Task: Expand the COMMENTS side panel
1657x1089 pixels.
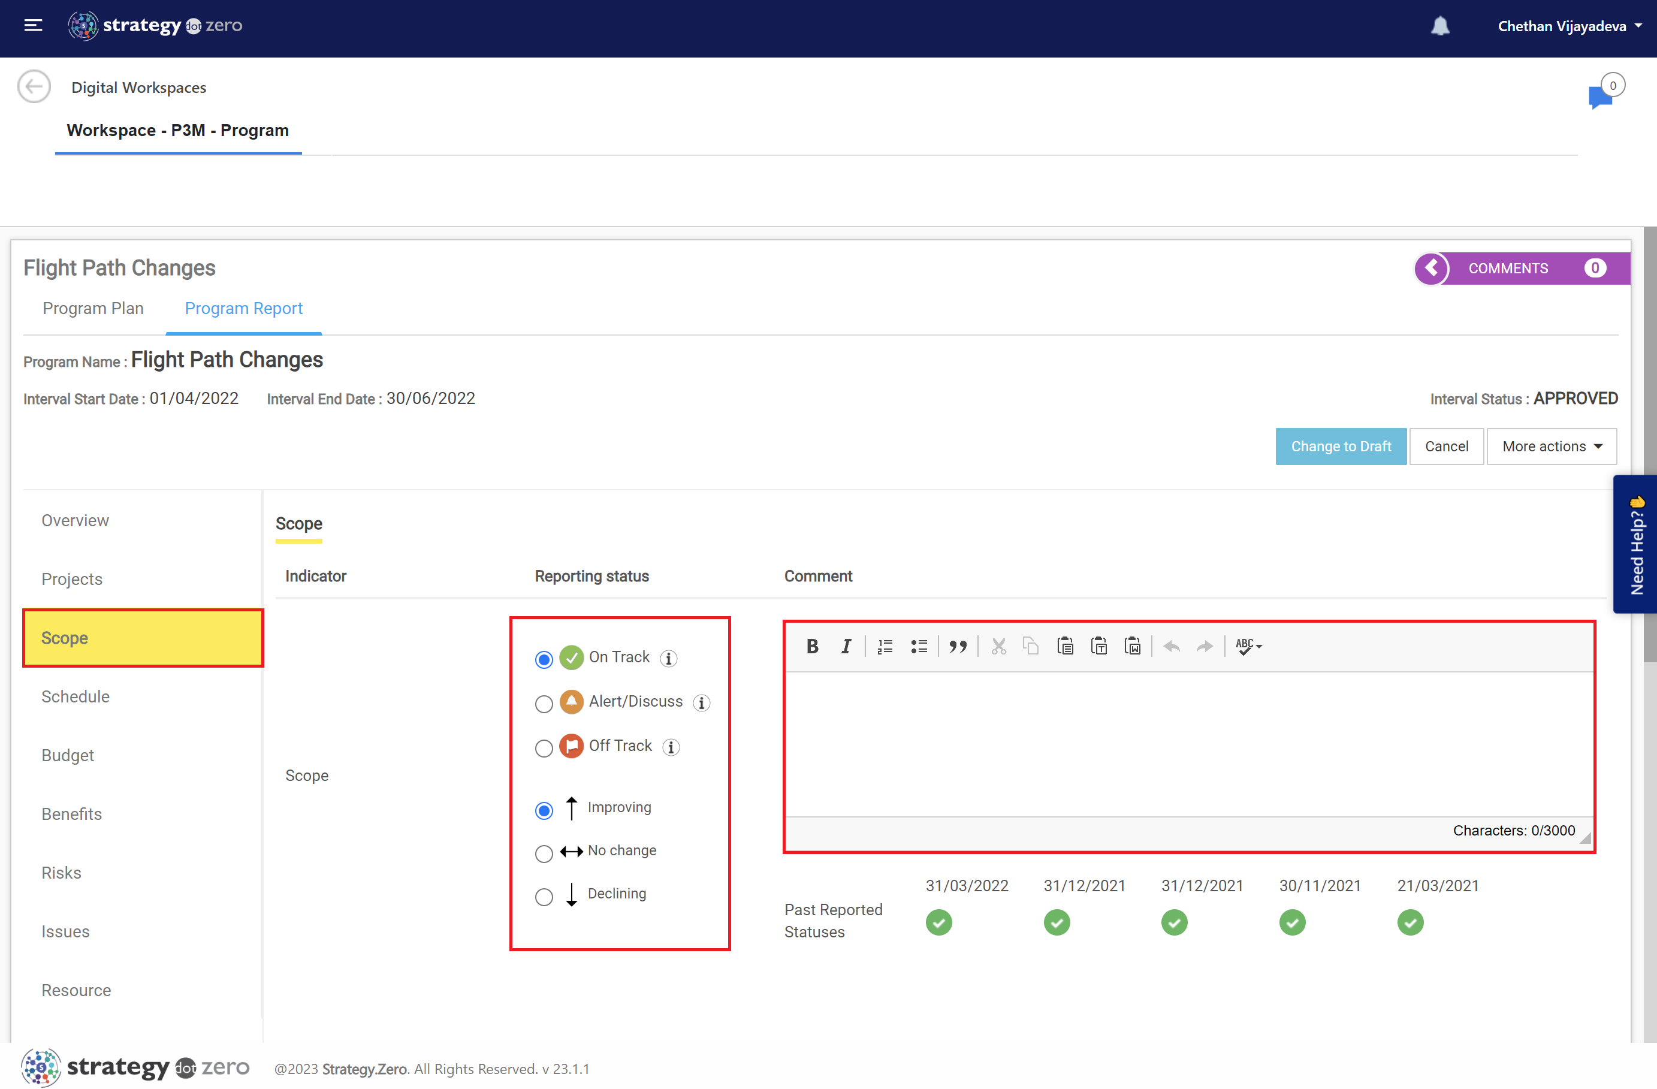Action: click(1432, 268)
